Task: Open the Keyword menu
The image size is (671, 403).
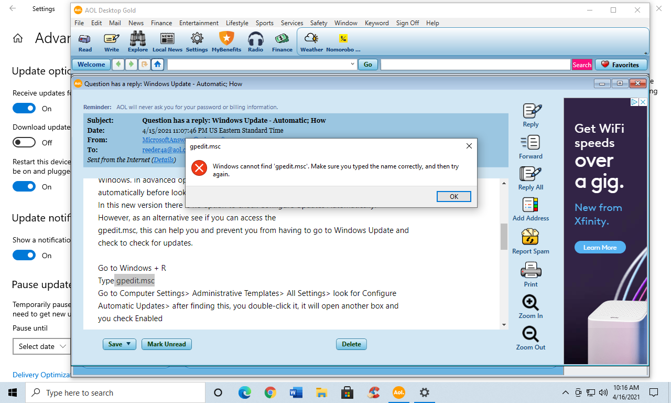Action: [376, 23]
